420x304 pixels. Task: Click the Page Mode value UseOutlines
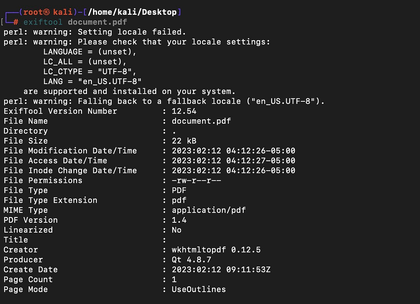point(199,290)
